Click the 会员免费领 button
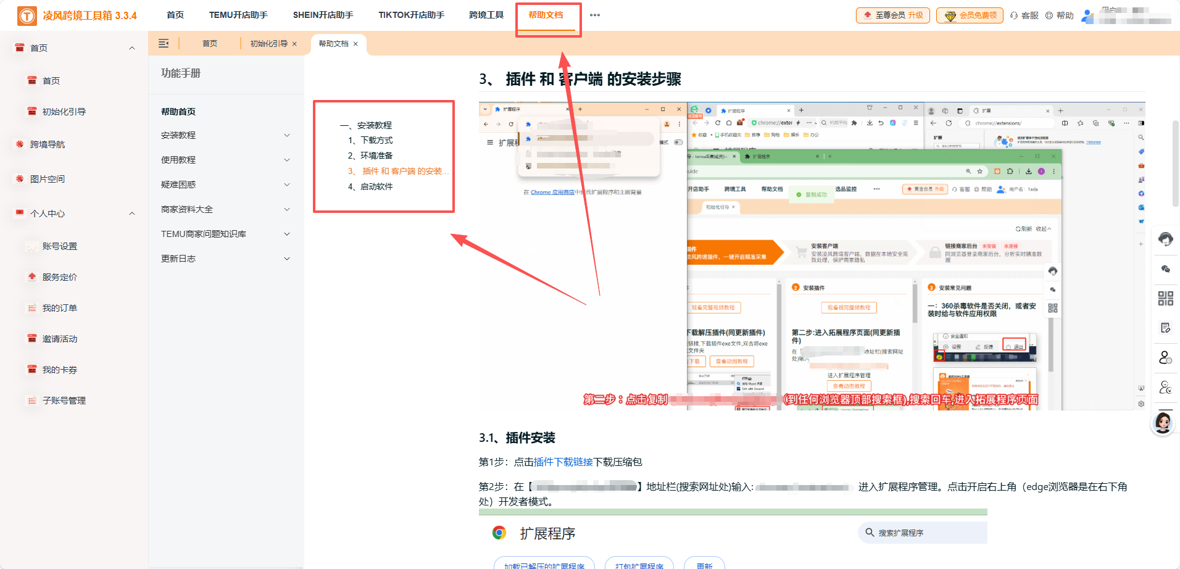The image size is (1180, 569). coord(969,15)
